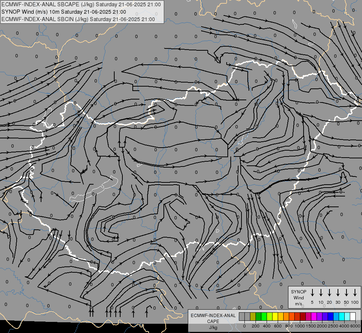Click the 2500 tick label under the color bar

point(333,326)
